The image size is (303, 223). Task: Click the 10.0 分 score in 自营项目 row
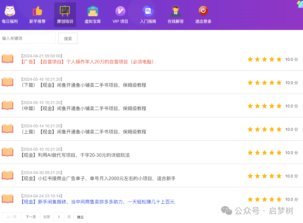click(x=291, y=60)
